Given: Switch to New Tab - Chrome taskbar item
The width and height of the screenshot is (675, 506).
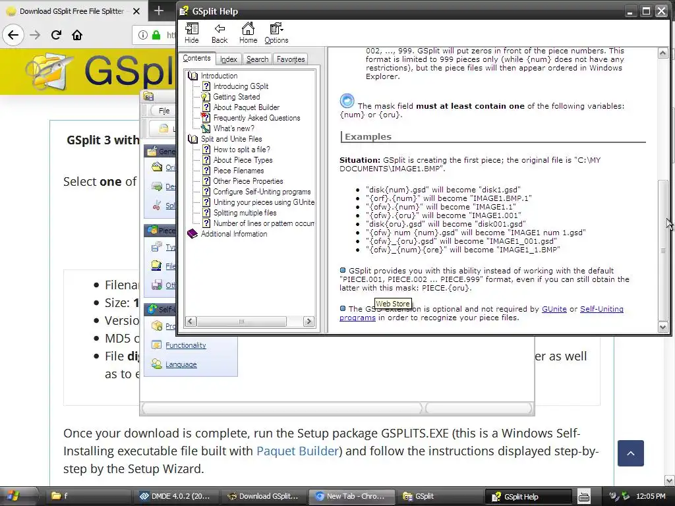Looking at the screenshot, I should pos(351,496).
